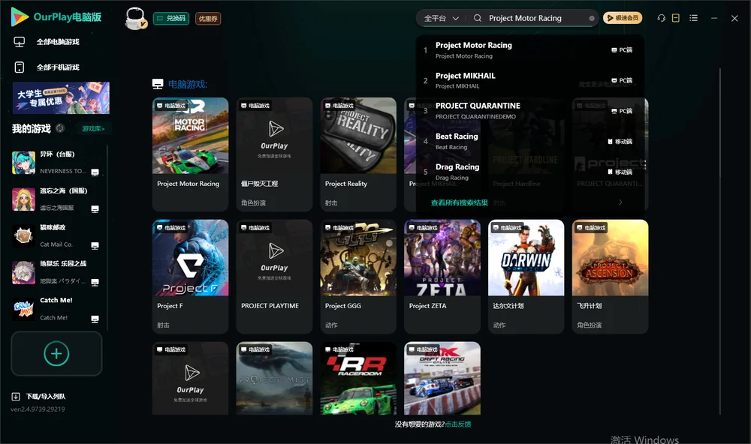Select 遗忘之海 (国服) in my games

click(56, 199)
